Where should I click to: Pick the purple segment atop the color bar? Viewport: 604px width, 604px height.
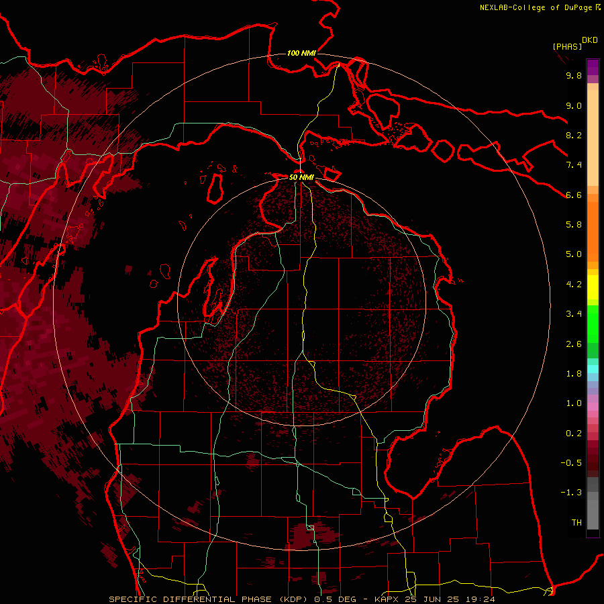(593, 67)
